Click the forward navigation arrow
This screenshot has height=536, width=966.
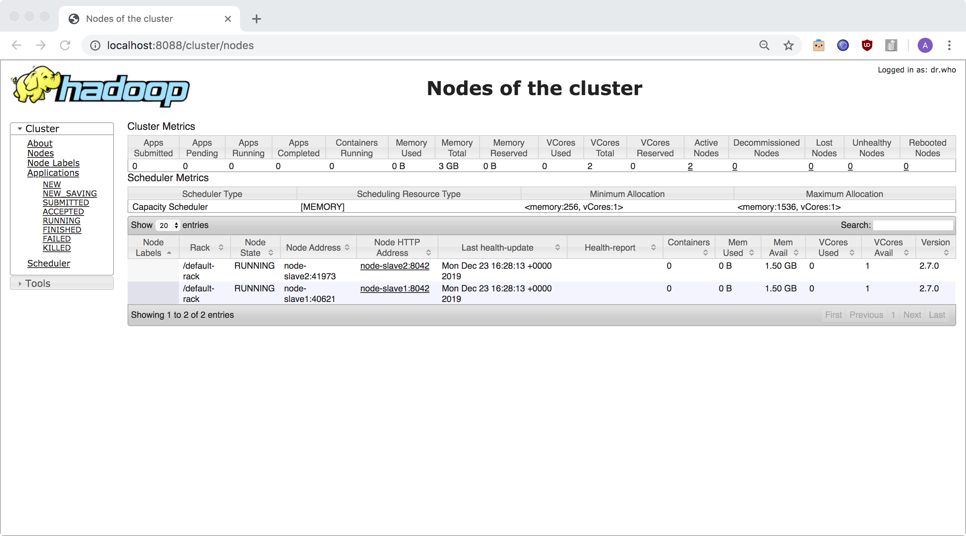coord(41,45)
